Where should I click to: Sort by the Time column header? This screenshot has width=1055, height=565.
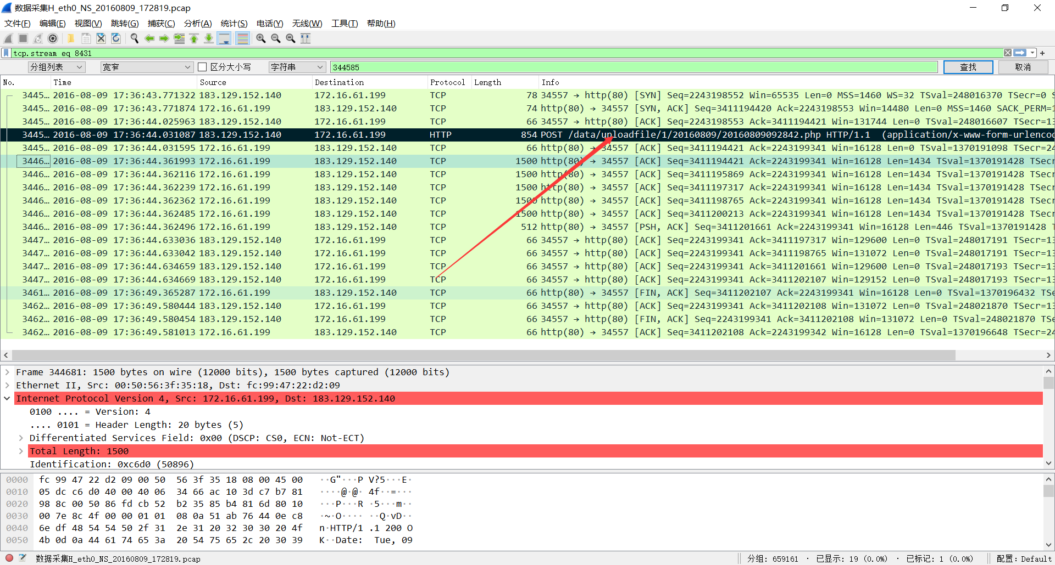(124, 82)
